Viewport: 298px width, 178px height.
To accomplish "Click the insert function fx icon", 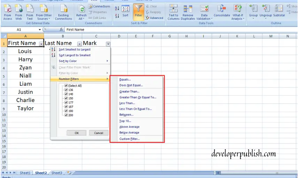I will 61,30.
